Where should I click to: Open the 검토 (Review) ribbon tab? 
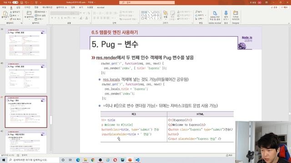(x=73, y=7)
